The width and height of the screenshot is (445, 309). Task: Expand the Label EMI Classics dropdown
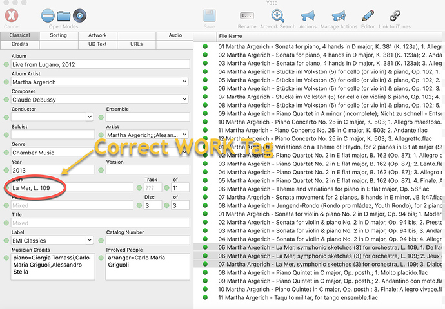coord(90,240)
